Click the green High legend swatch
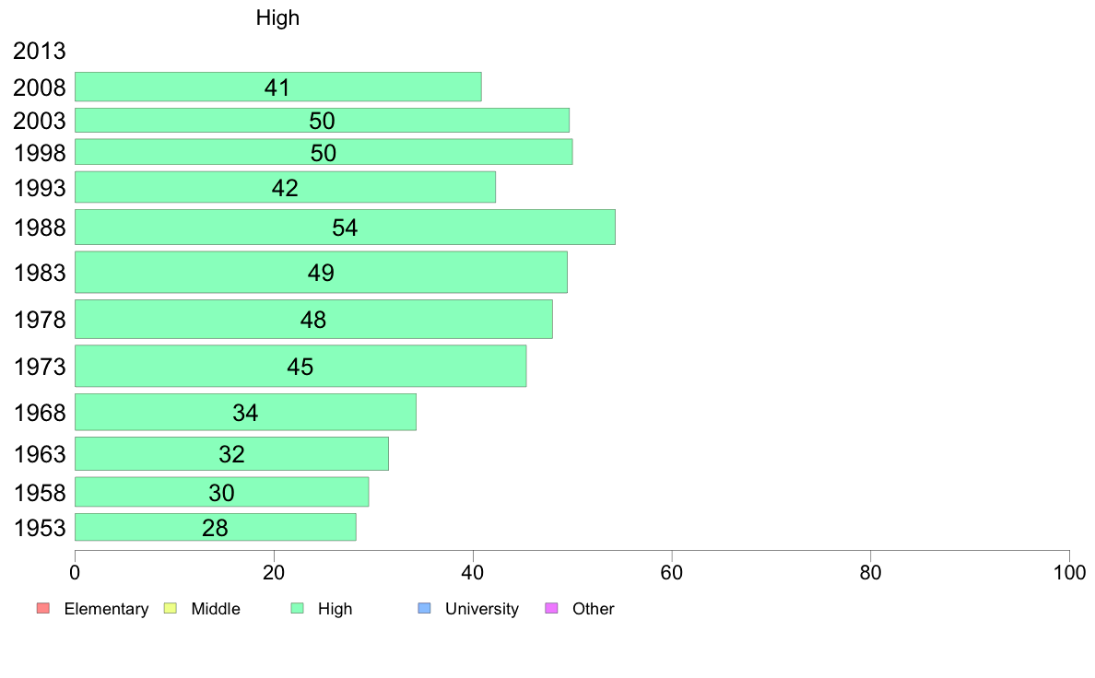This screenshot has width=1095, height=678. point(297,608)
